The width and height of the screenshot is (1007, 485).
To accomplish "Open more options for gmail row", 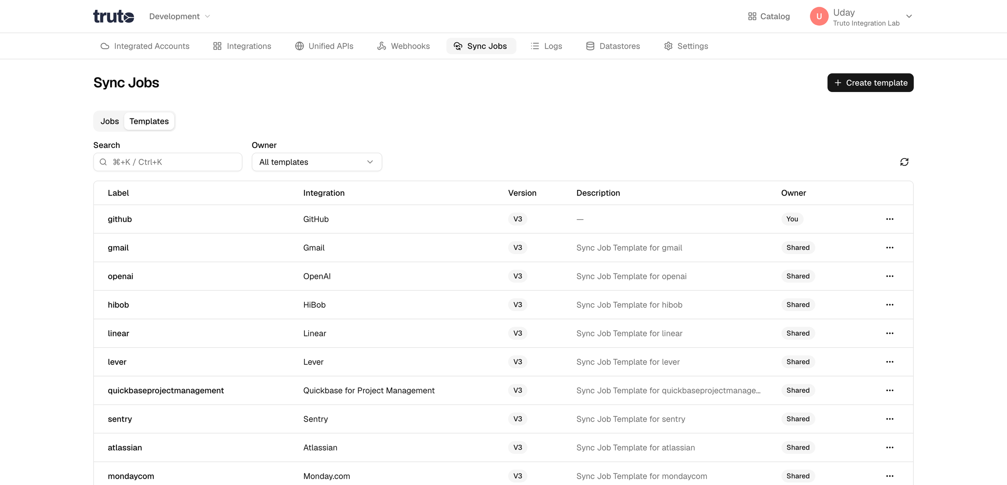I will [890, 248].
